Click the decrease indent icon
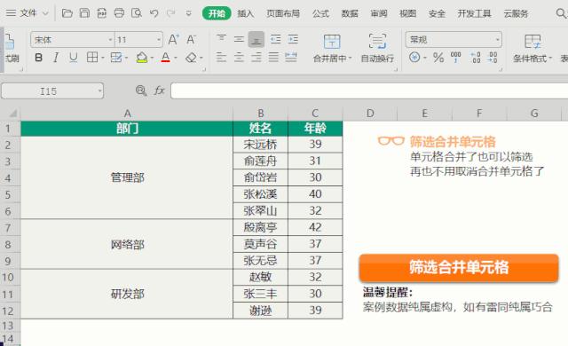The height and width of the screenshot is (346, 568). (x=276, y=39)
